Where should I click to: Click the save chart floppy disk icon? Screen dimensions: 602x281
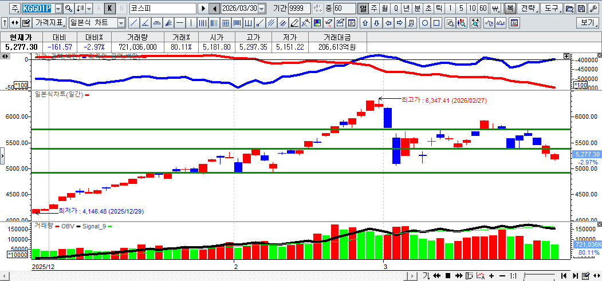pos(581,9)
